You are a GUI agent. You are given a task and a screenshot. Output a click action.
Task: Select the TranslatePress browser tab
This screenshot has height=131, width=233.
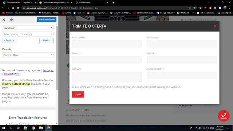click(92, 3)
